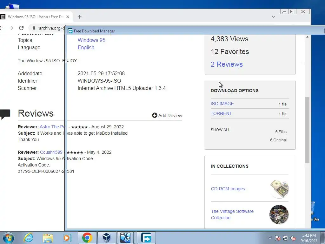Click the 6 Original files text
Image resolution: width=325 pixels, height=244 pixels.
point(278,140)
